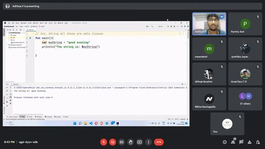Open Problems tool window tab
The image size is (265, 149).
39,117
